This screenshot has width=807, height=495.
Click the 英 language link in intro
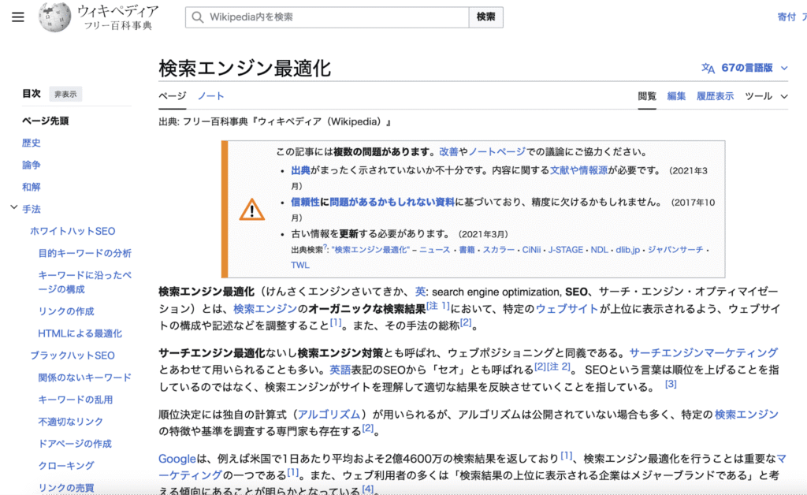(421, 292)
